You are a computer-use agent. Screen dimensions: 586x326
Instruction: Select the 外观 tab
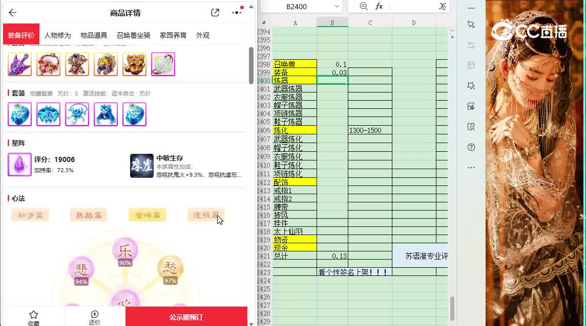click(x=202, y=35)
